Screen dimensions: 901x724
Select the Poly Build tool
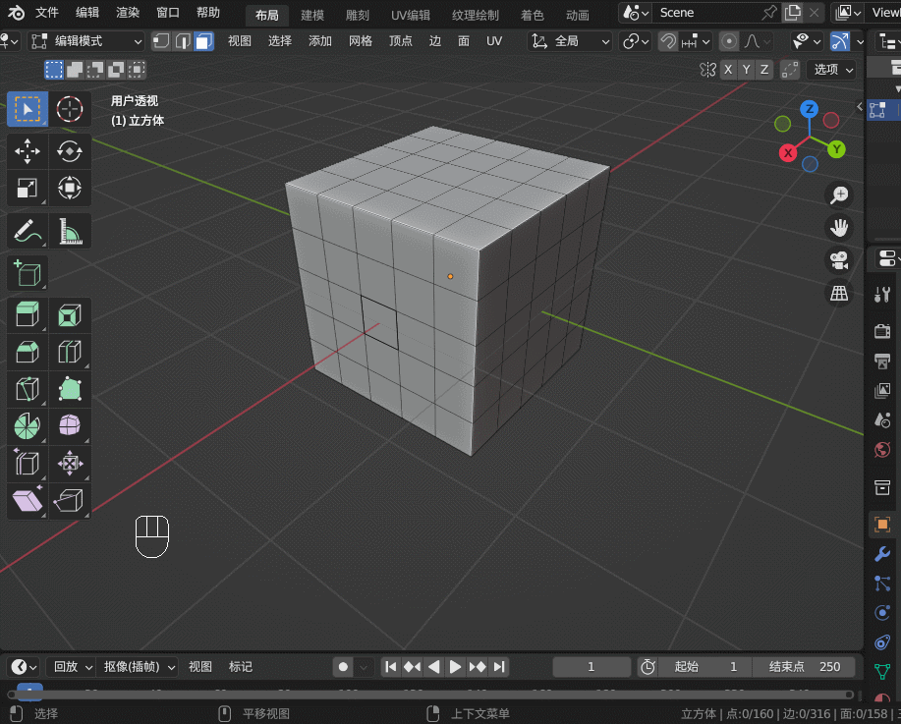tap(70, 389)
